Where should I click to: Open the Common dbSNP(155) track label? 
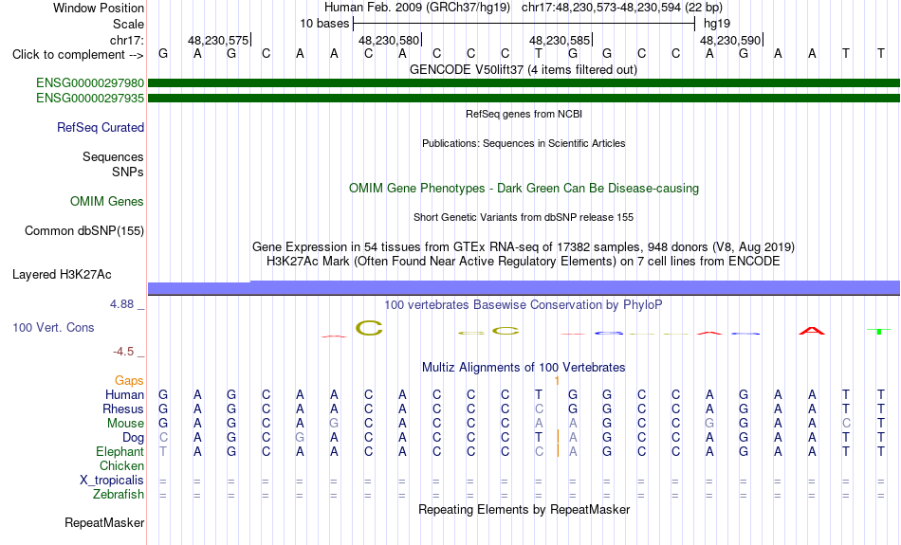(83, 231)
